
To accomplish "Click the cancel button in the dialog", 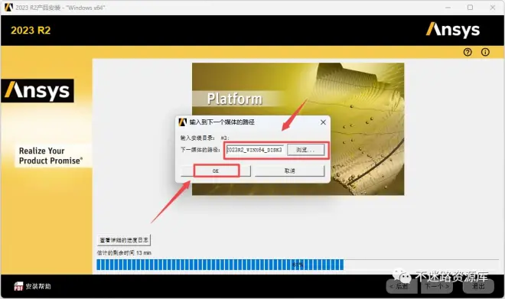I will click(x=289, y=171).
